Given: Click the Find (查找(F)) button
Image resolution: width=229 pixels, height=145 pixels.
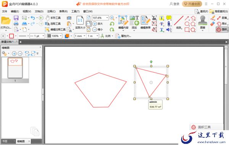Looking at the screenshot, I should pyautogui.click(x=202, y=11).
